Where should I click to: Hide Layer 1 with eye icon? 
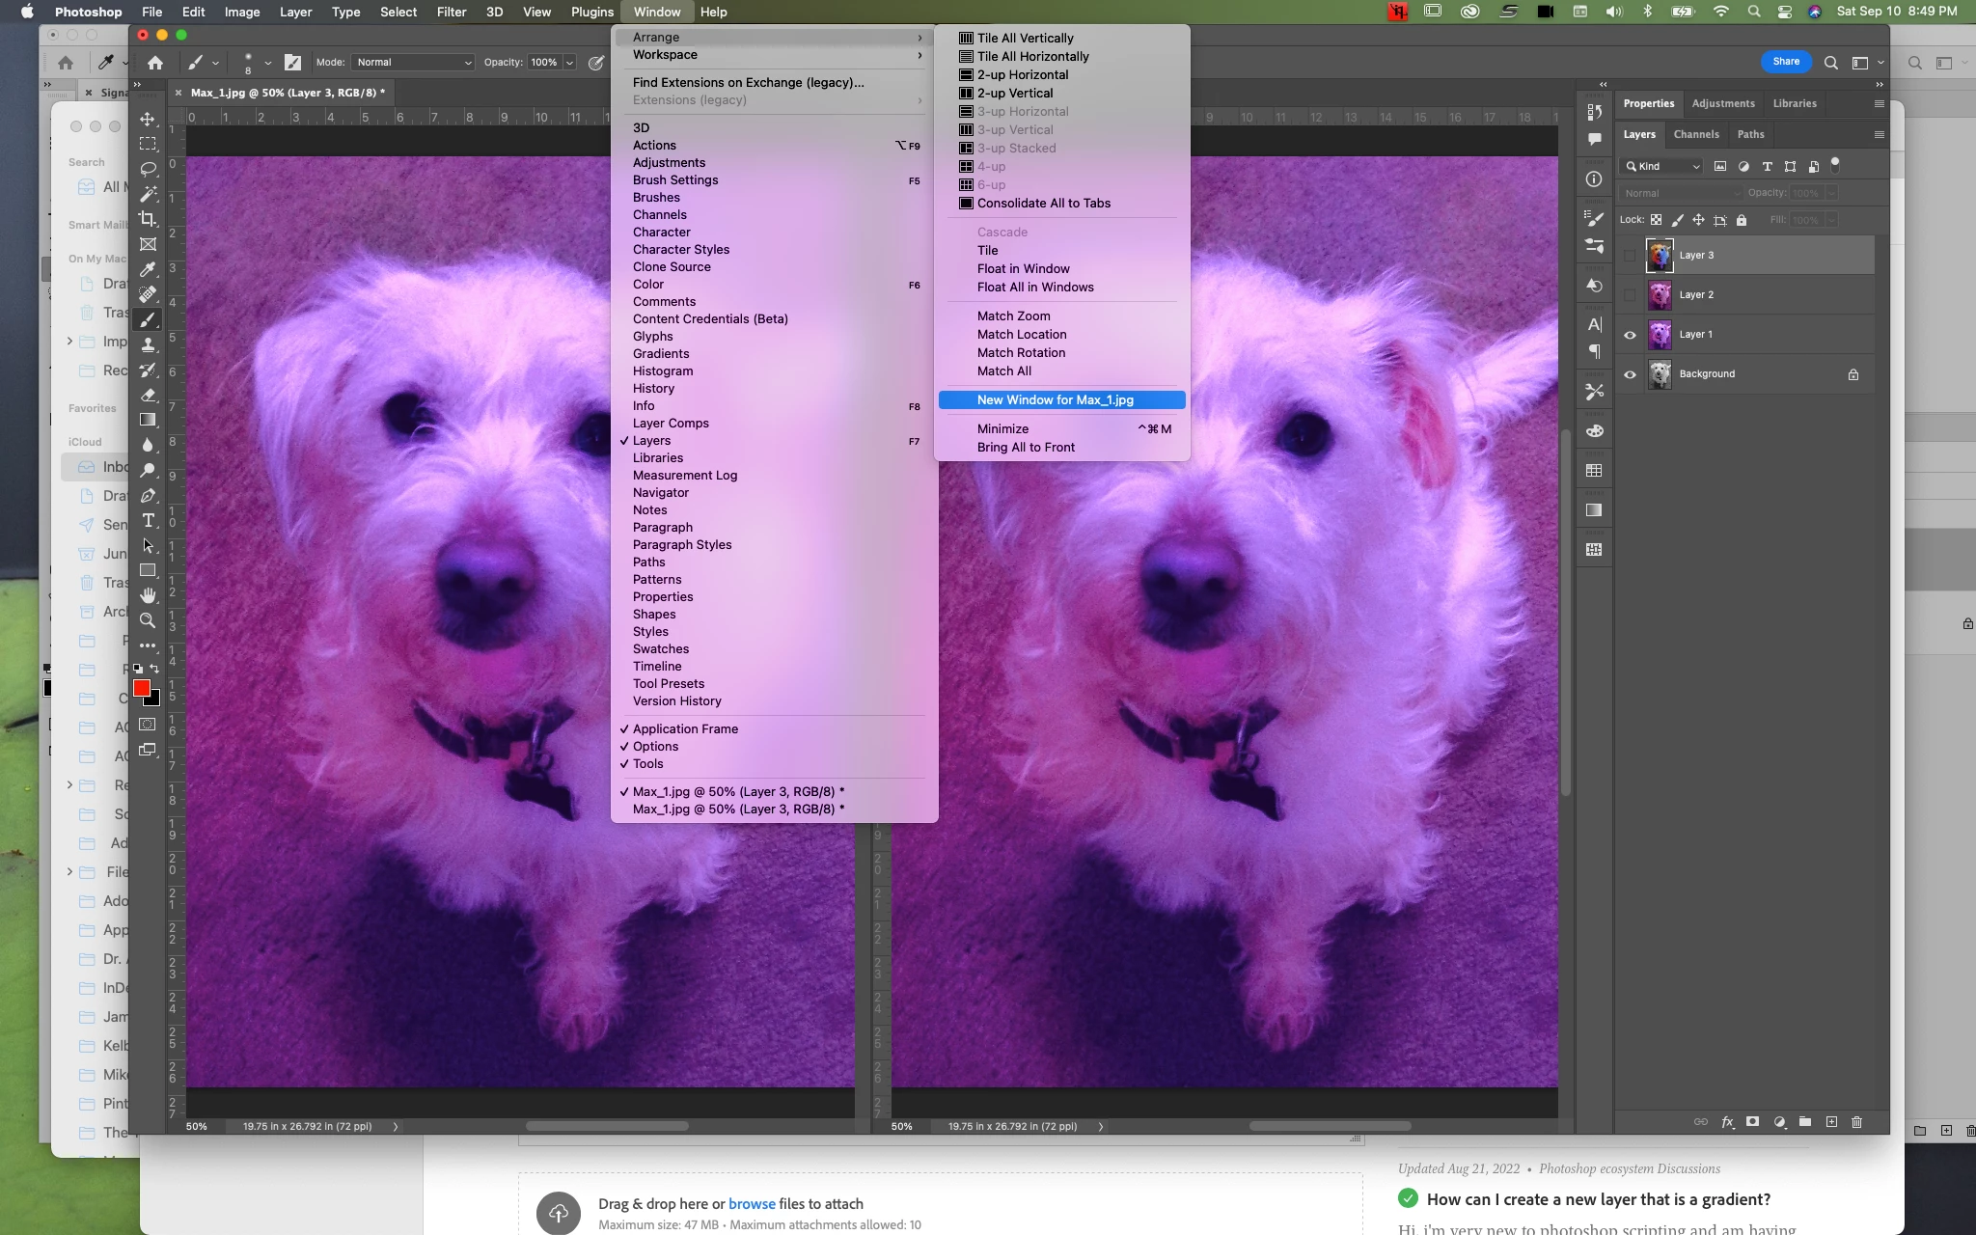pos(1631,335)
